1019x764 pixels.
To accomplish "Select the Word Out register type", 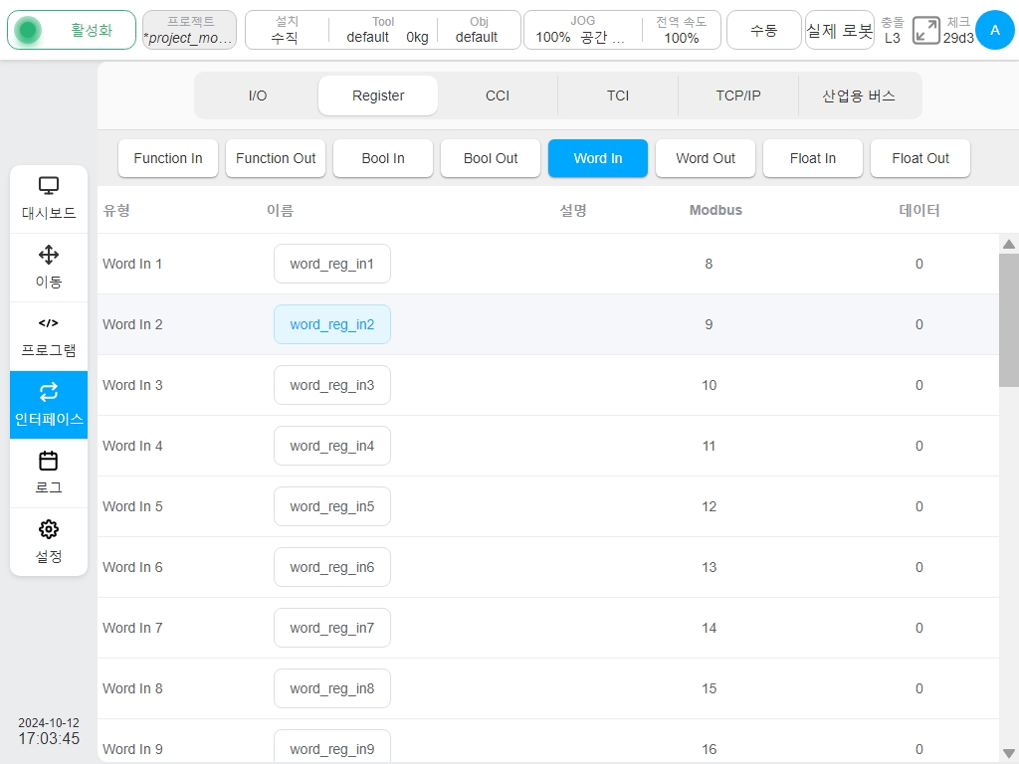I will point(706,158).
